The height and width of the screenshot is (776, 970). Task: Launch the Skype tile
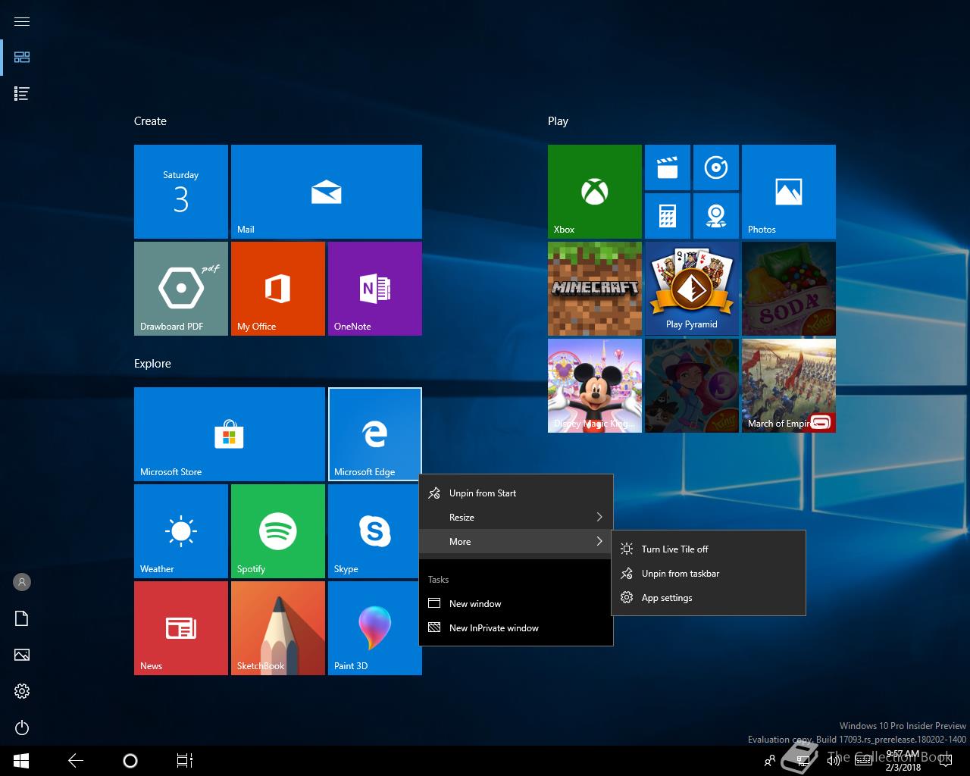pyautogui.click(x=374, y=530)
